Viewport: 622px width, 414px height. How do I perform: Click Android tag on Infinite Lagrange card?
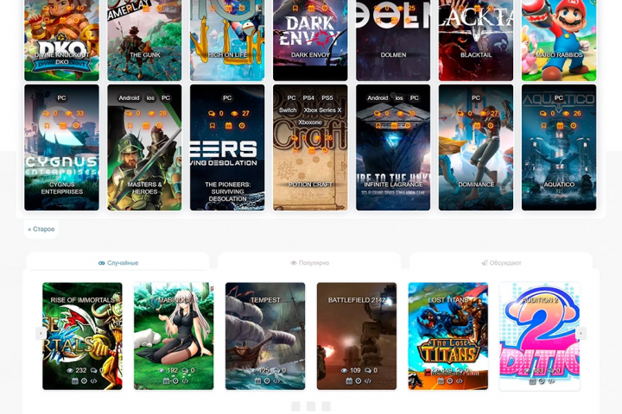[378, 97]
